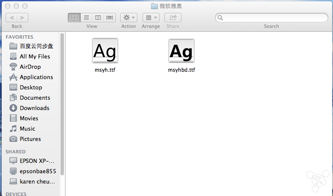Click the 微软雅黑 folder title icon
The height and width of the screenshot is (196, 333).
[154, 6]
